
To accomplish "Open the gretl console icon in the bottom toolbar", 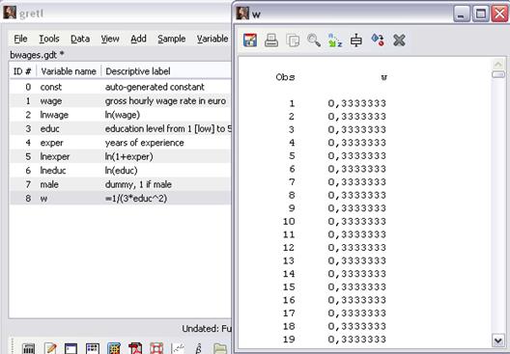I will click(x=71, y=348).
